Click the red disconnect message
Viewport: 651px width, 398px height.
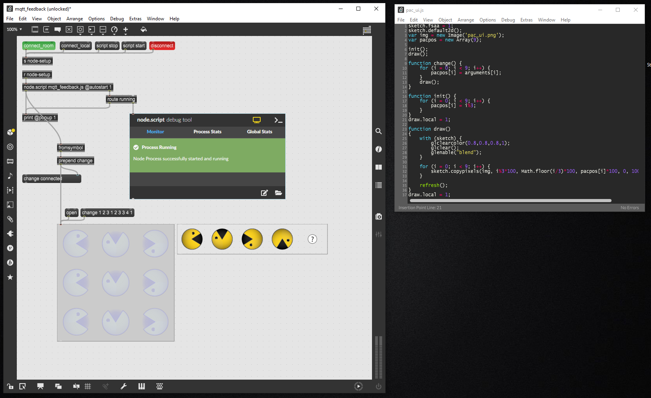[162, 46]
